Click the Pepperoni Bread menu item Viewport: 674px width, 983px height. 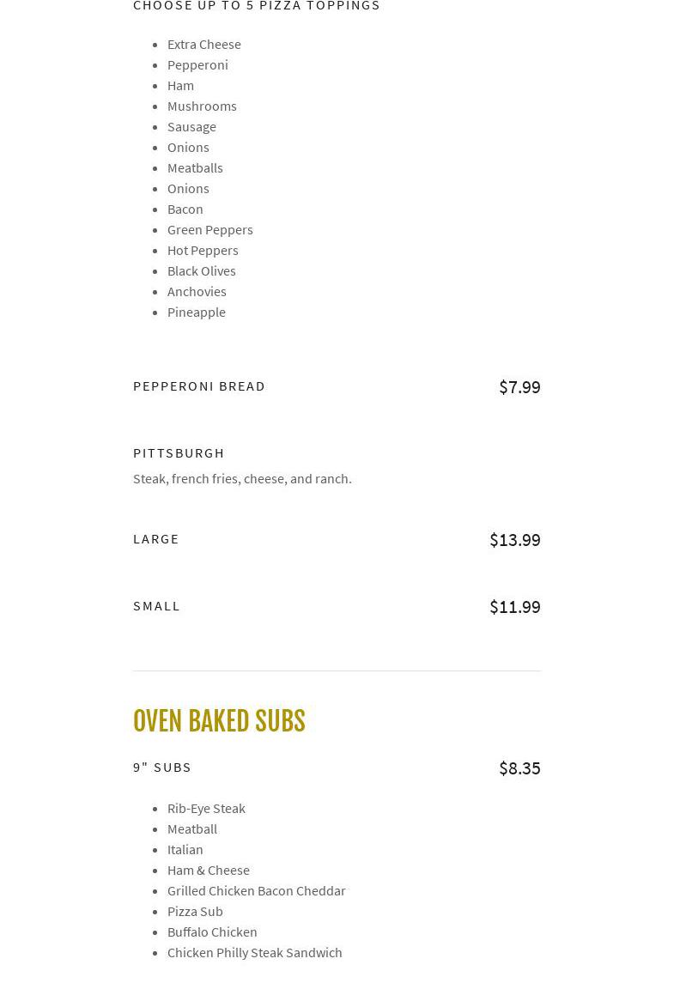[199, 386]
